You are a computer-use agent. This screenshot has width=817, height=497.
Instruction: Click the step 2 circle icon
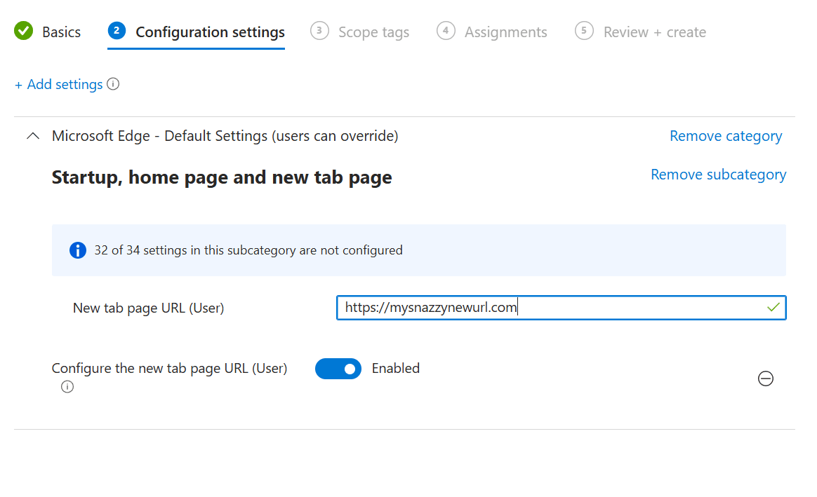coord(117,31)
